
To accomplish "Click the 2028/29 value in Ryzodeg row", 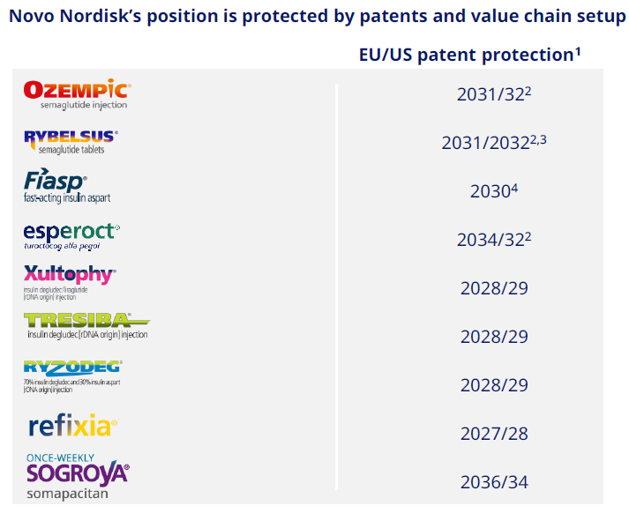I will click(493, 385).
